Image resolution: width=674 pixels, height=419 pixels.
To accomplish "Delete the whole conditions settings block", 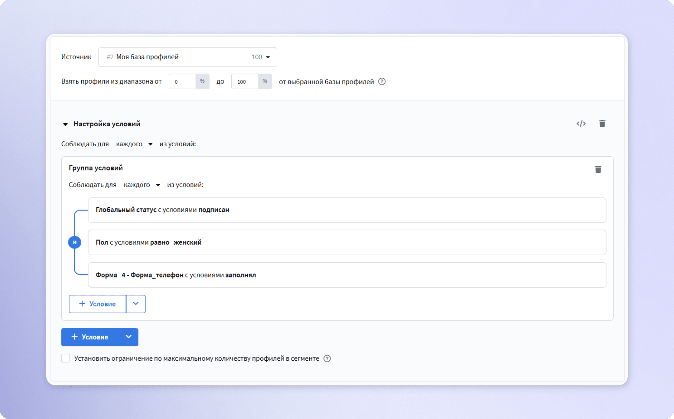I will [602, 124].
